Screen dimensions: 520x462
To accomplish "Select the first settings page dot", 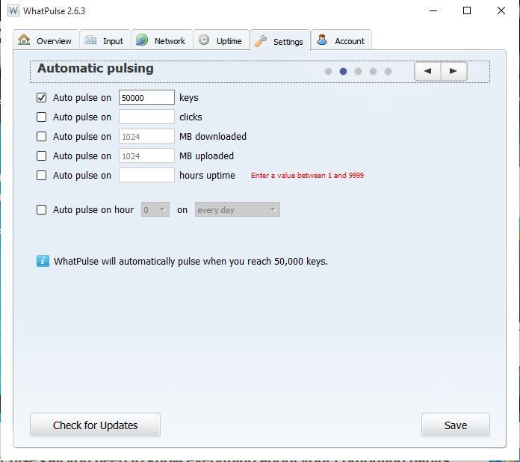I will pos(328,71).
